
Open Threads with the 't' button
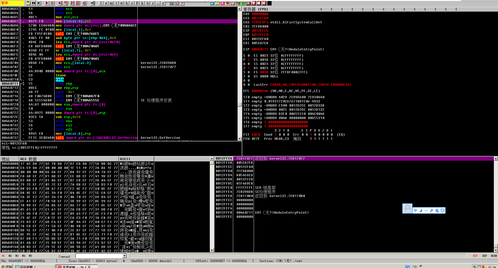[117, 3]
